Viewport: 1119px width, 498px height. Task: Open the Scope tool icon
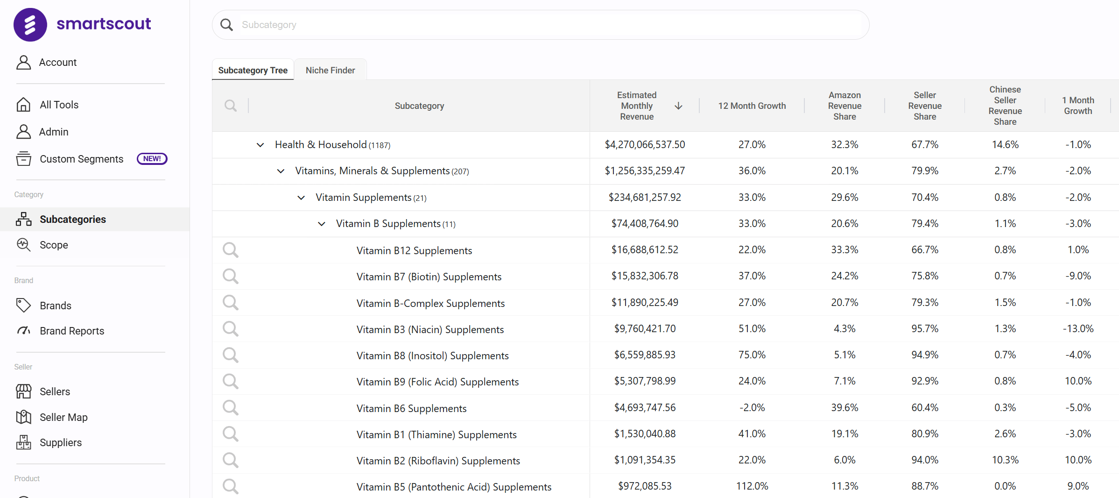[23, 245]
